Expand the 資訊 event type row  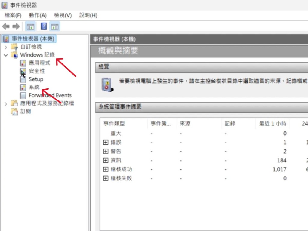tap(106, 160)
